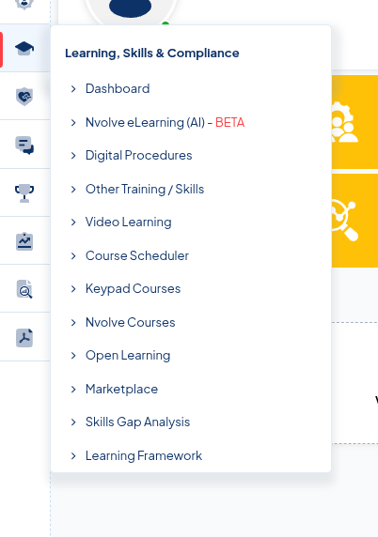The width and height of the screenshot is (378, 537).
Task: Expand the chevron beside Marketplace
Action: 73,389
